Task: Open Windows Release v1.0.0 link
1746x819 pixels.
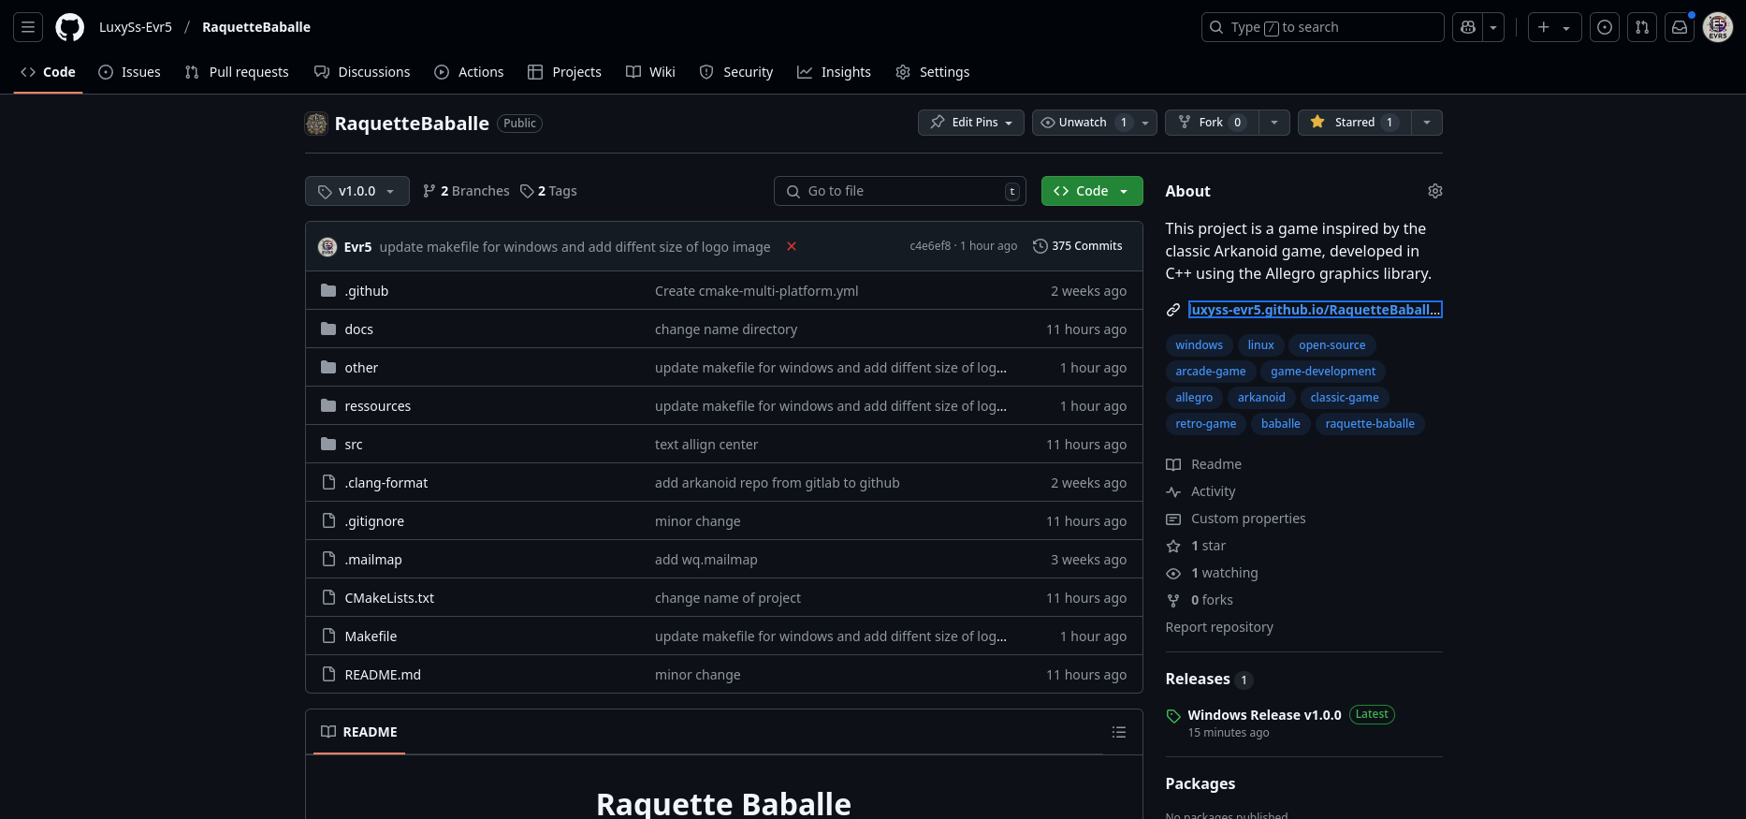Action: click(x=1265, y=715)
